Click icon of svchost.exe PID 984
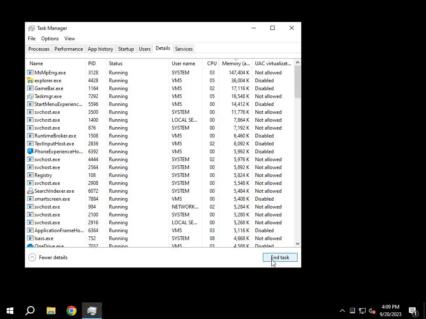 tap(30, 207)
